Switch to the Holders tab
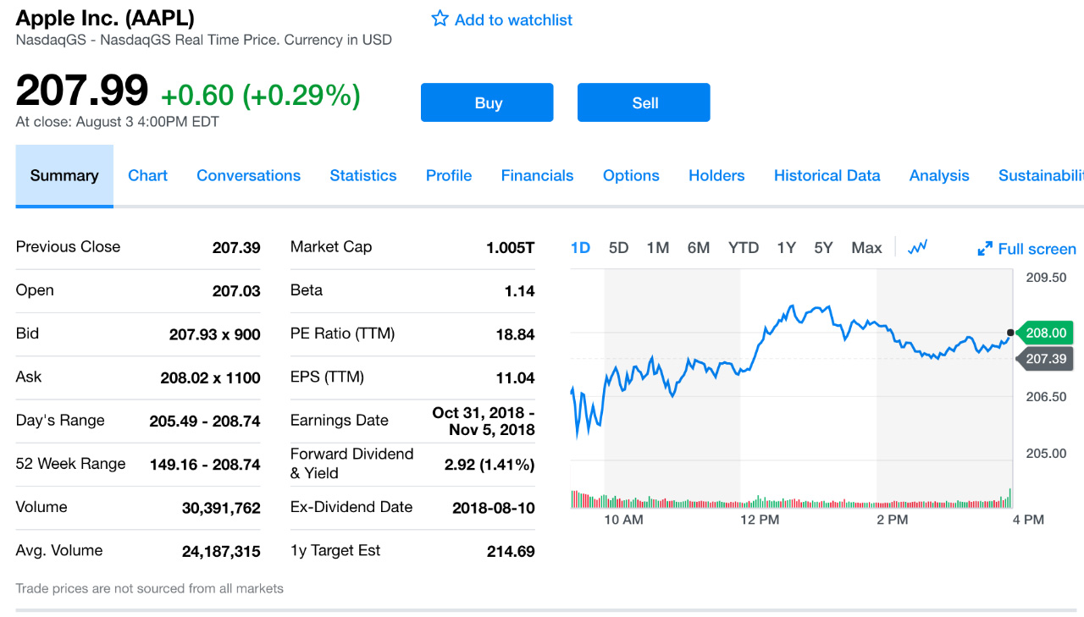The width and height of the screenshot is (1084, 617). (x=716, y=176)
